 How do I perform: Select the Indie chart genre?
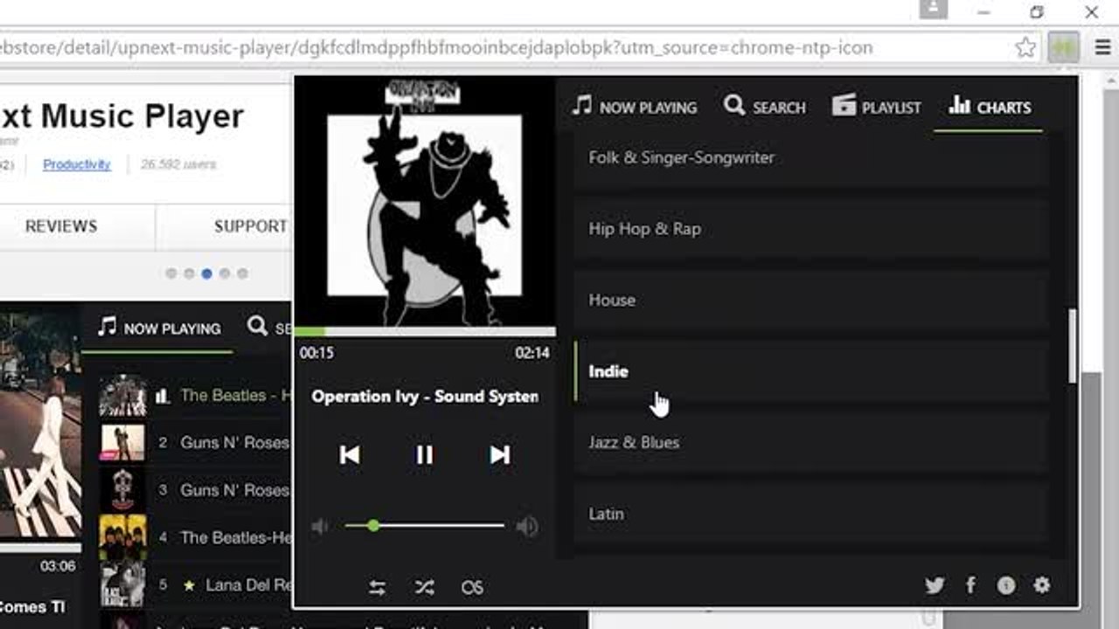click(x=811, y=371)
